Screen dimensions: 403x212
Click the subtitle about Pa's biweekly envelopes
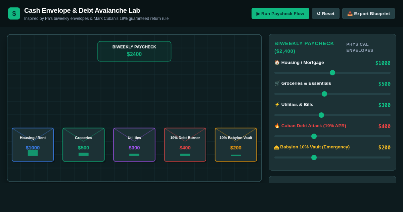click(x=96, y=19)
